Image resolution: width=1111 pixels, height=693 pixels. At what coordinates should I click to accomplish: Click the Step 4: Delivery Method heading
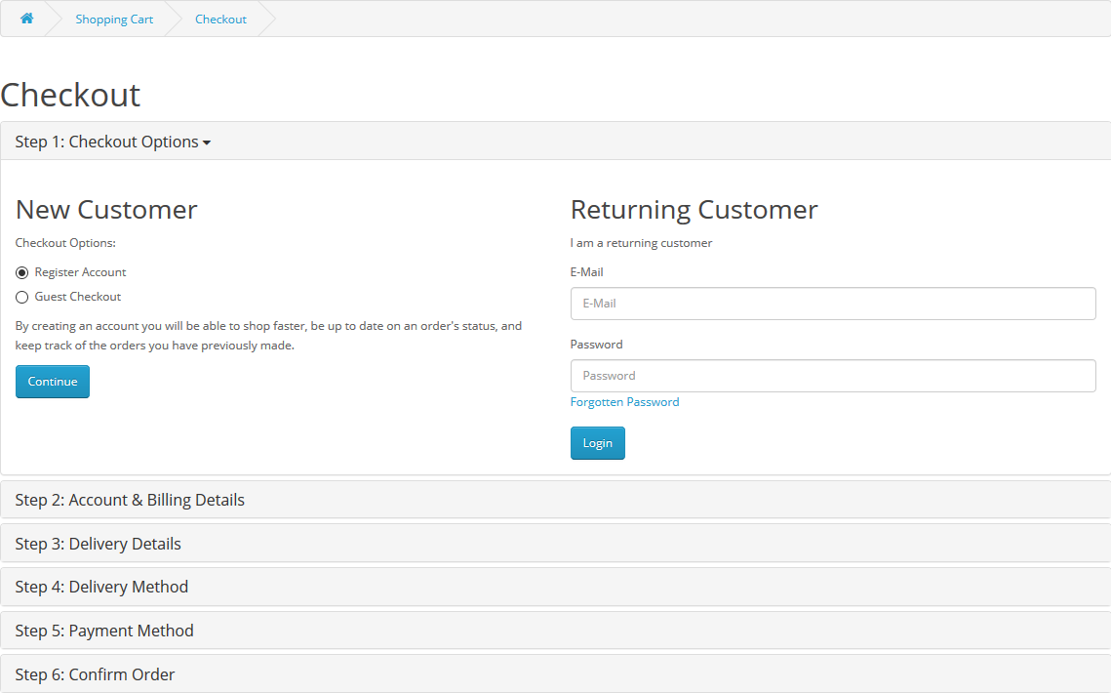101,588
